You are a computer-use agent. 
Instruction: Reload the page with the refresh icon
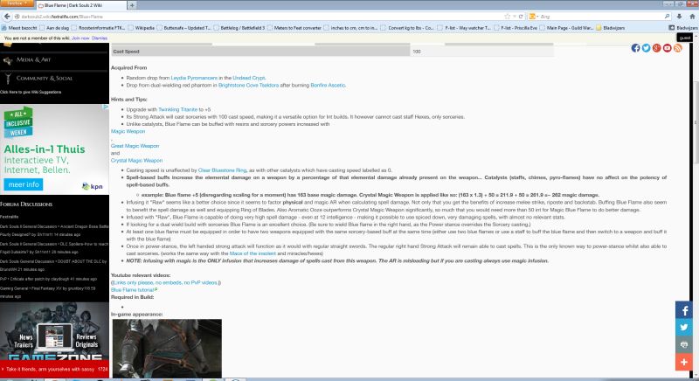click(520, 17)
